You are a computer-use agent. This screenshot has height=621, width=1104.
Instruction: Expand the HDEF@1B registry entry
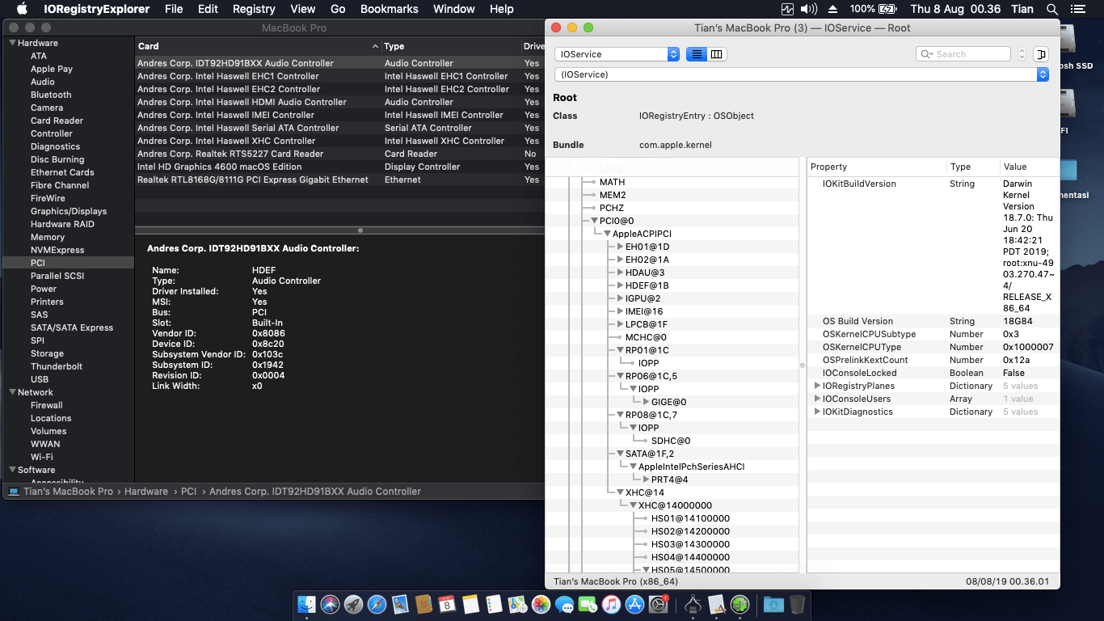[x=620, y=285]
